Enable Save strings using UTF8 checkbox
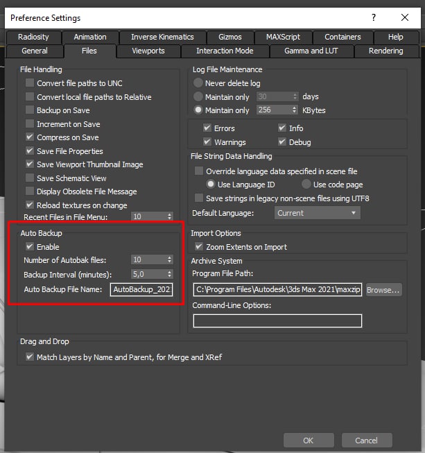 199,198
